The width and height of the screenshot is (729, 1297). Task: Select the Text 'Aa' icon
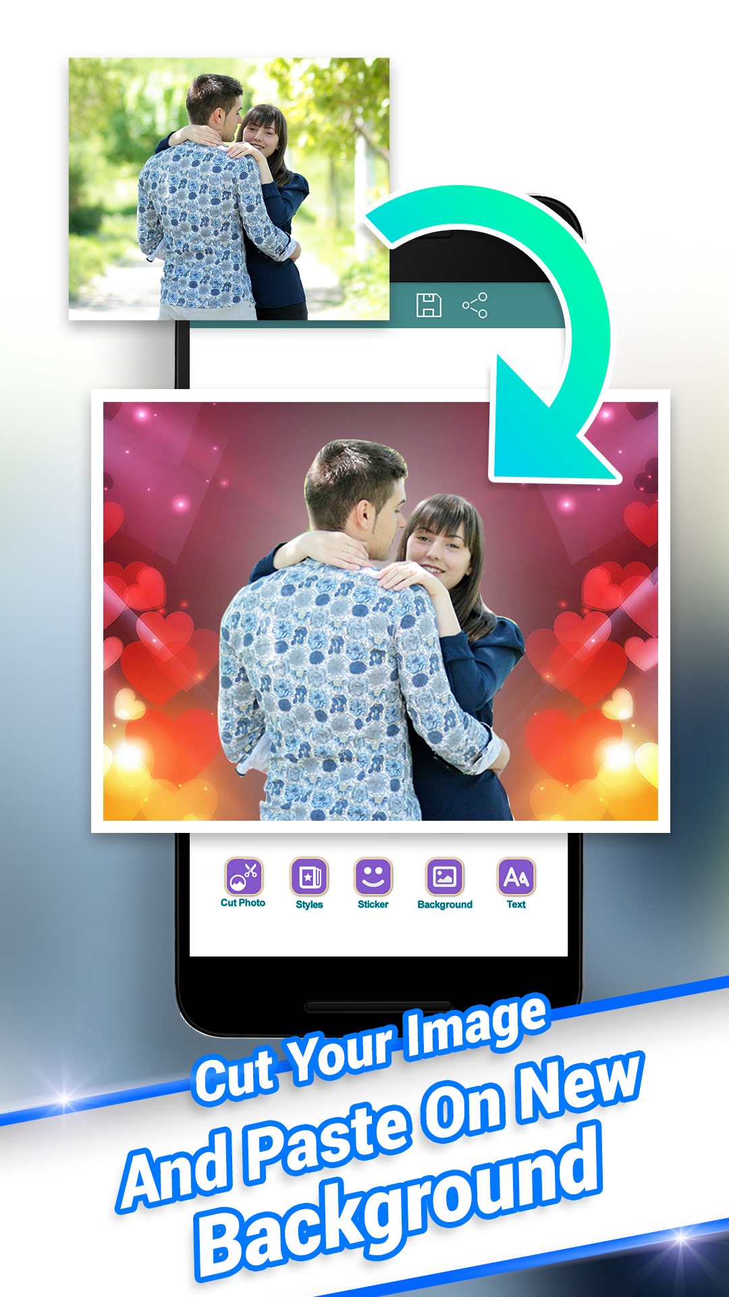[x=516, y=876]
